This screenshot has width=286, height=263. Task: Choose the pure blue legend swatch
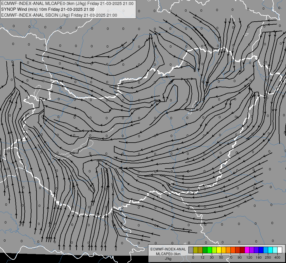click(261, 250)
